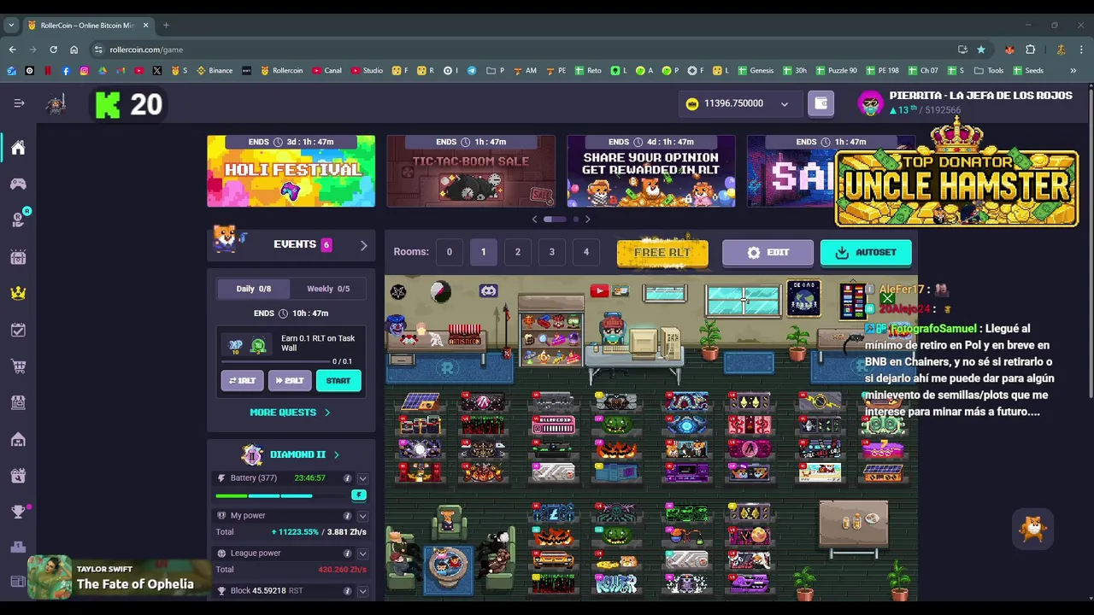This screenshot has width=1094, height=615.
Task: Open the Chrome tab search dropdown
Action: pos(11,25)
